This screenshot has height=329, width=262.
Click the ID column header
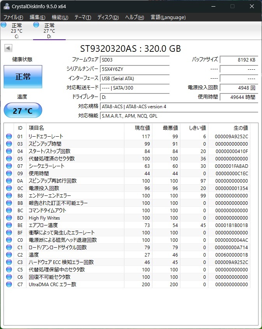coord(20,128)
